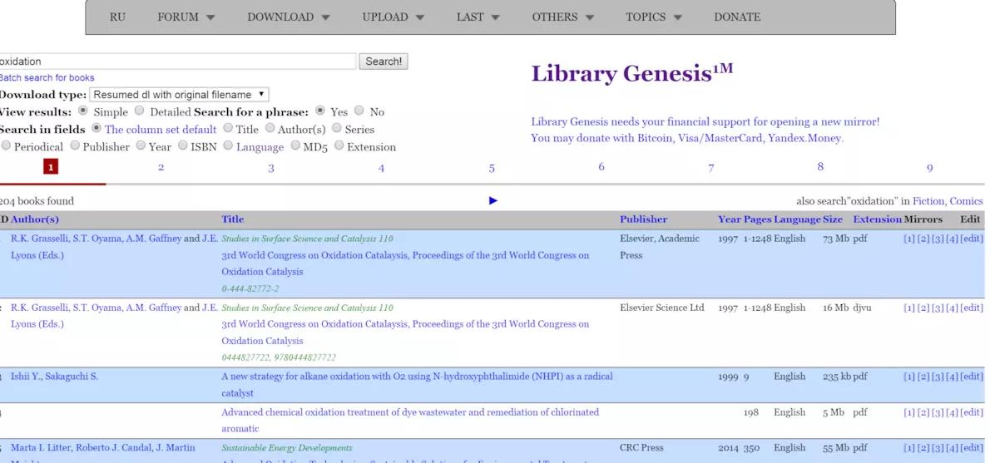Go to results page 6

coord(601,166)
